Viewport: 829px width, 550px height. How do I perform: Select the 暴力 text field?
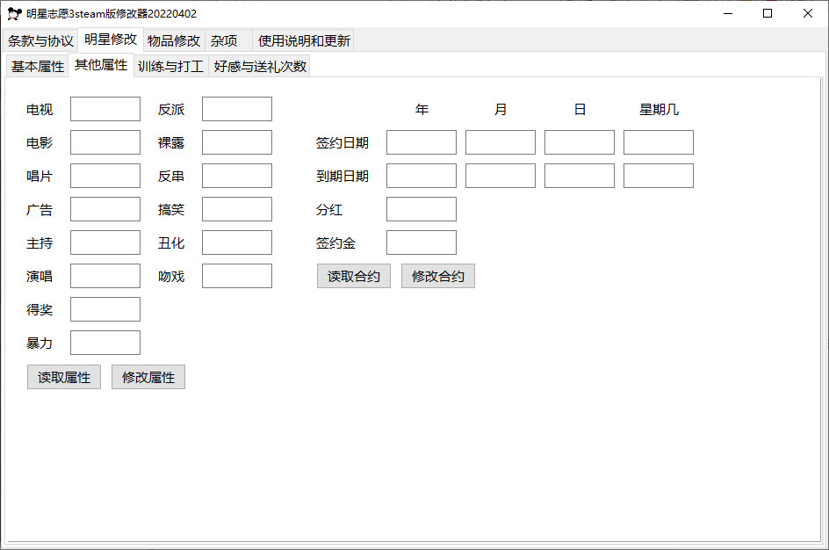105,343
